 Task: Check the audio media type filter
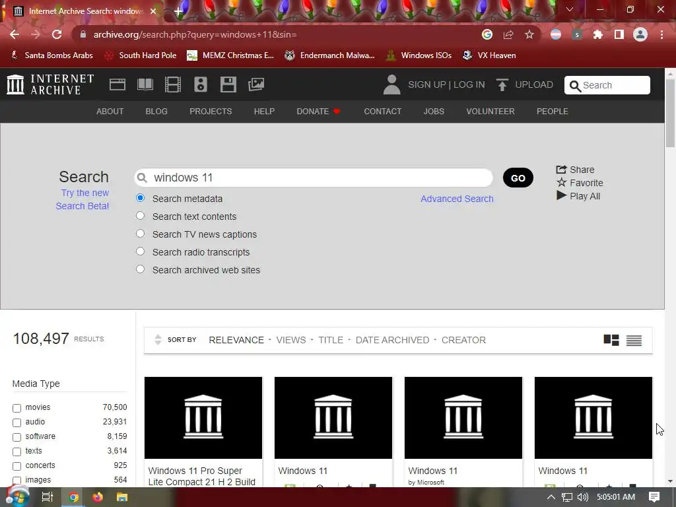point(17,422)
